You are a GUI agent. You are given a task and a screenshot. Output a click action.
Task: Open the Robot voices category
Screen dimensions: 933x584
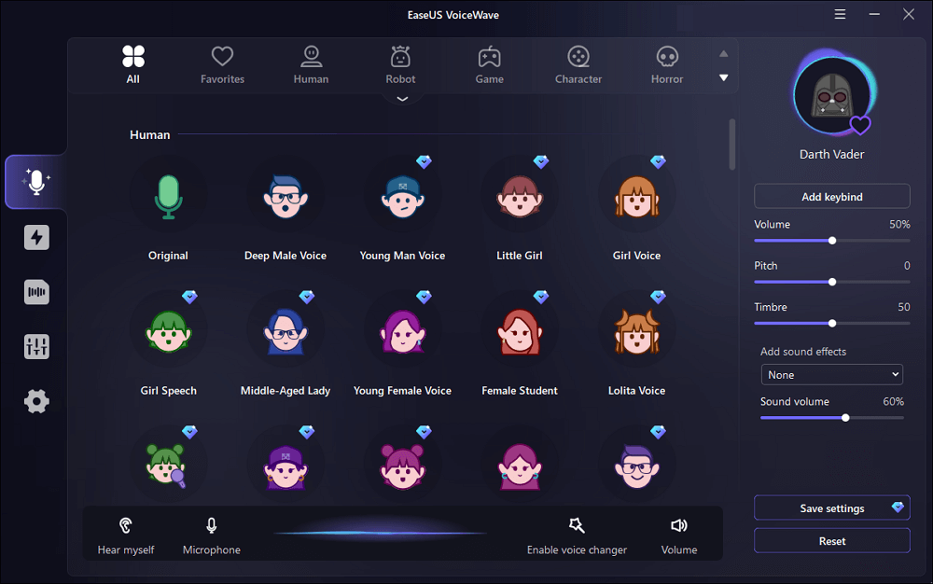click(x=400, y=63)
